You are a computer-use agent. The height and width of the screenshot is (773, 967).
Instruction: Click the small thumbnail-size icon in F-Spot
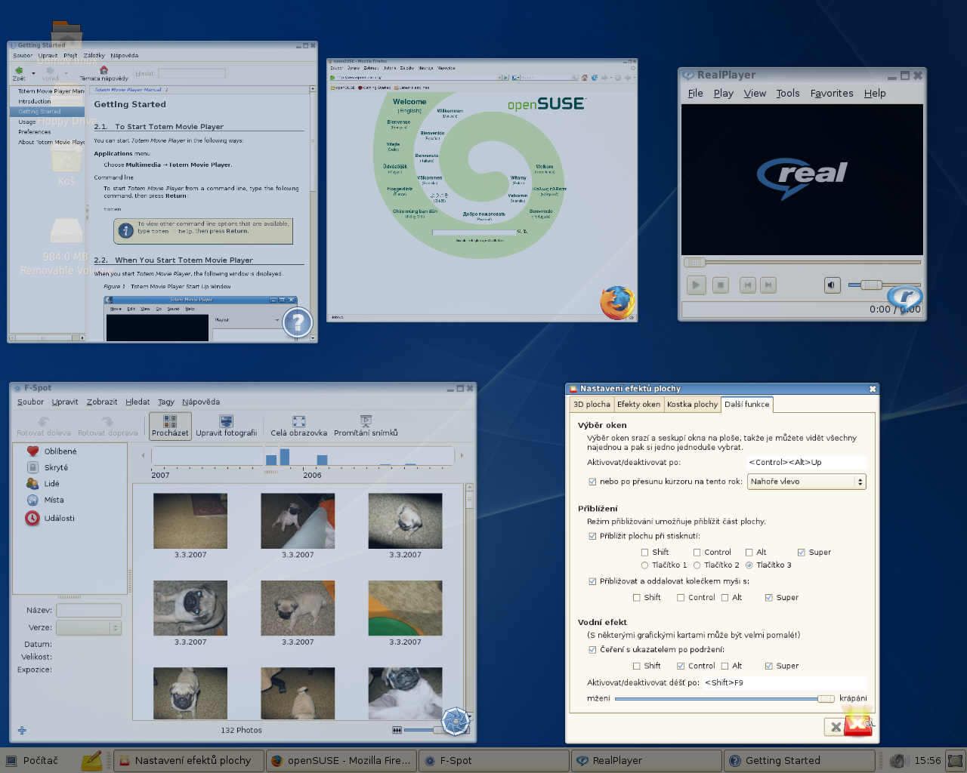tap(397, 730)
